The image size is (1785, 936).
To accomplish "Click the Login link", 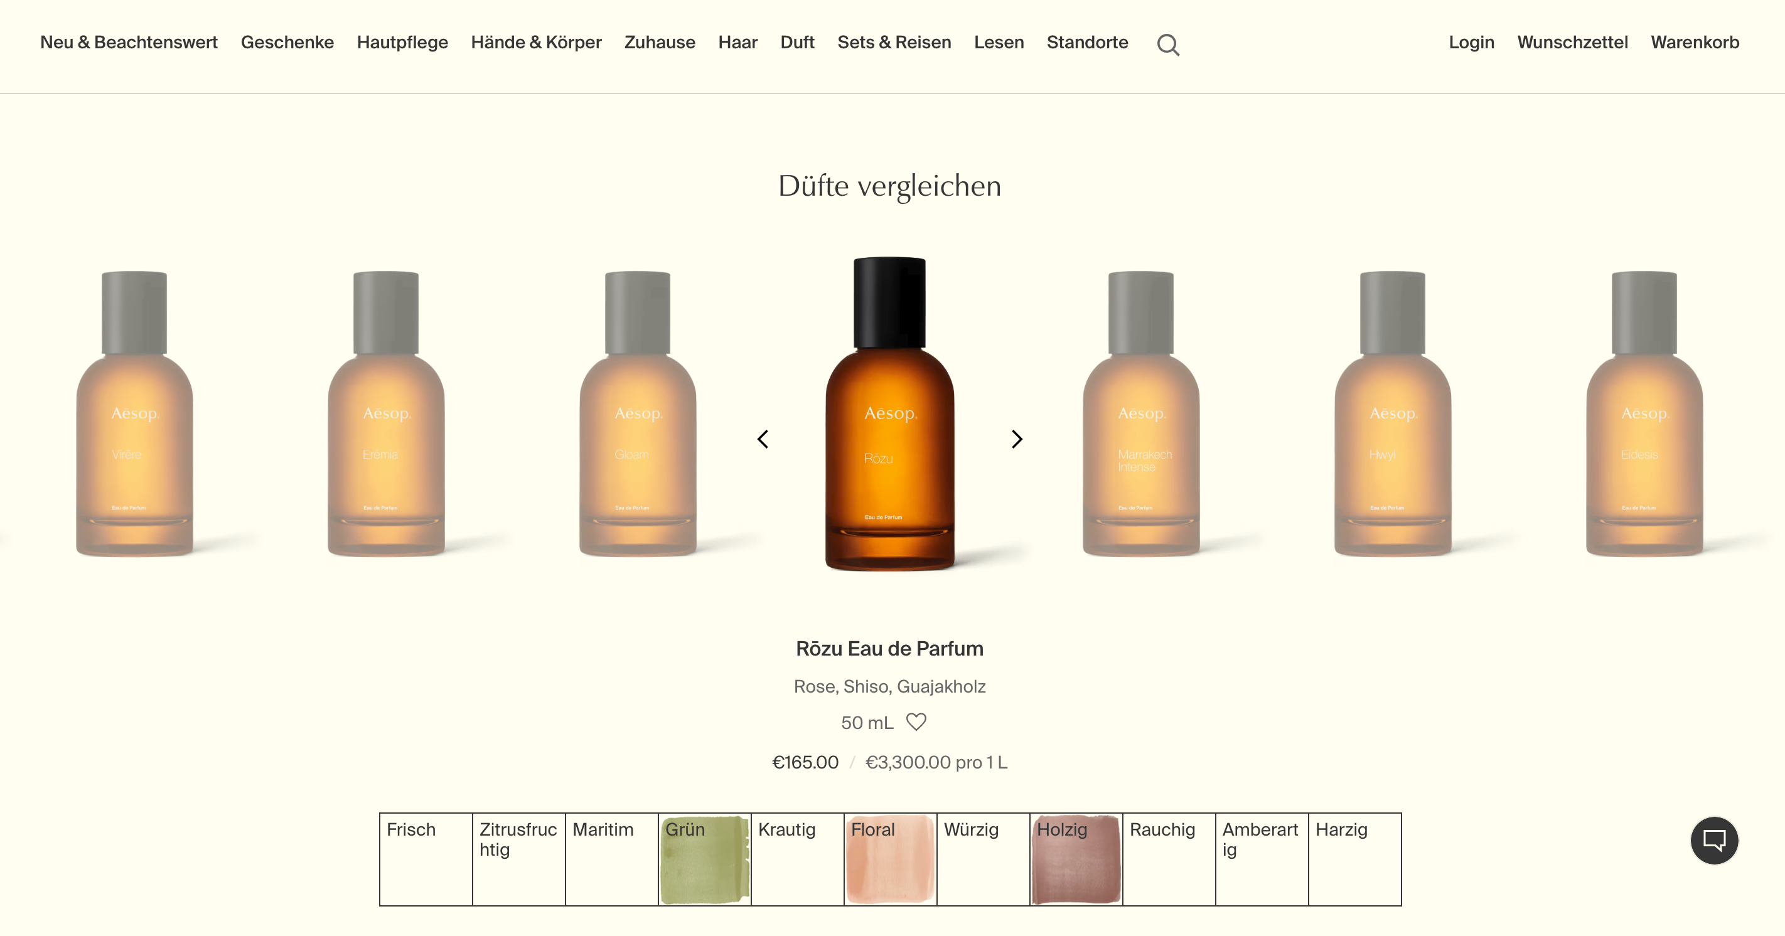I will coord(1471,42).
